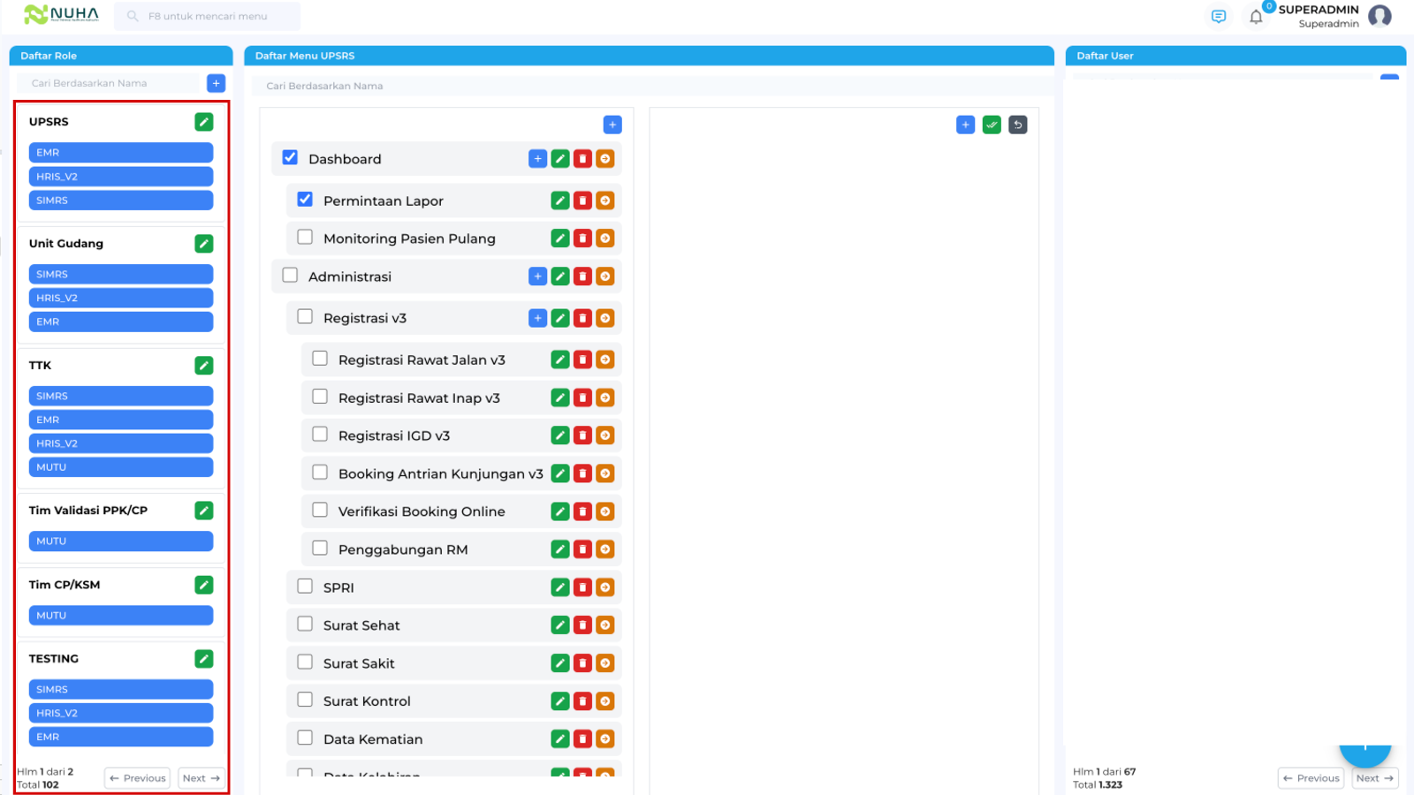Click Add icon in right menu panel
This screenshot has height=795, width=1414.
click(965, 125)
